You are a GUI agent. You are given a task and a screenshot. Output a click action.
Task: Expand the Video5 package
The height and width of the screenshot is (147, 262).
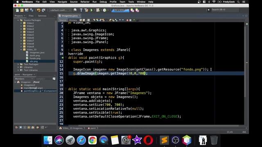click(x=21, y=35)
